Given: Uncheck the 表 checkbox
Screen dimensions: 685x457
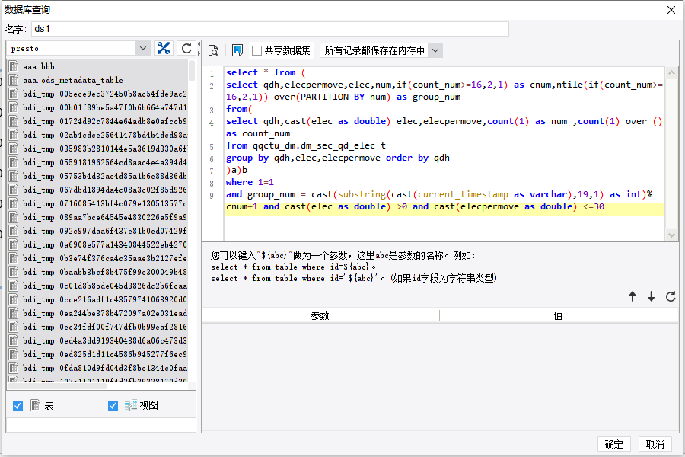Looking at the screenshot, I should coord(18,406).
